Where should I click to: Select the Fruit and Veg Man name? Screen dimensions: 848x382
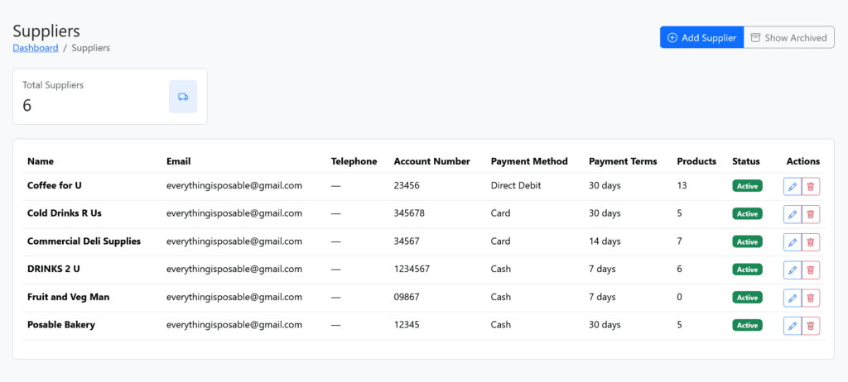click(x=68, y=297)
